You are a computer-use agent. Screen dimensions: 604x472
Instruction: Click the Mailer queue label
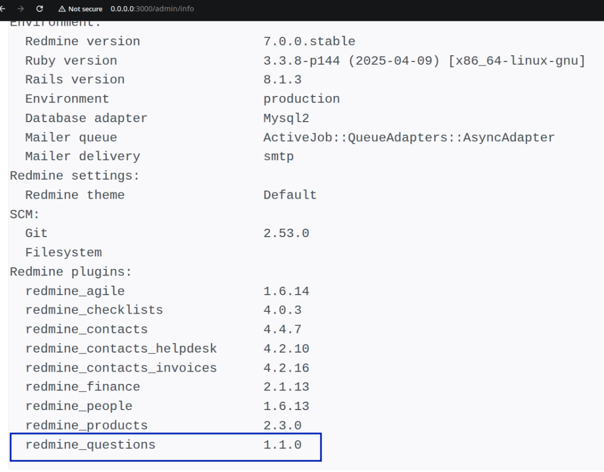pyautogui.click(x=71, y=137)
